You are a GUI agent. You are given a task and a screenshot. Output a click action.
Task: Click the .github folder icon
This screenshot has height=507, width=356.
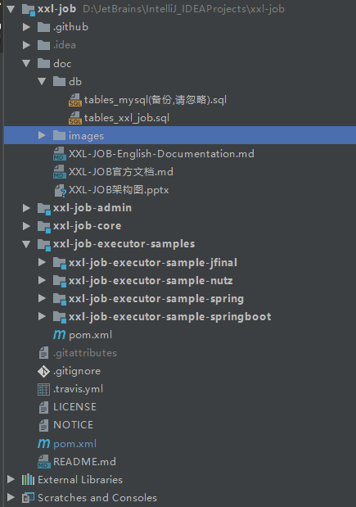(x=43, y=27)
